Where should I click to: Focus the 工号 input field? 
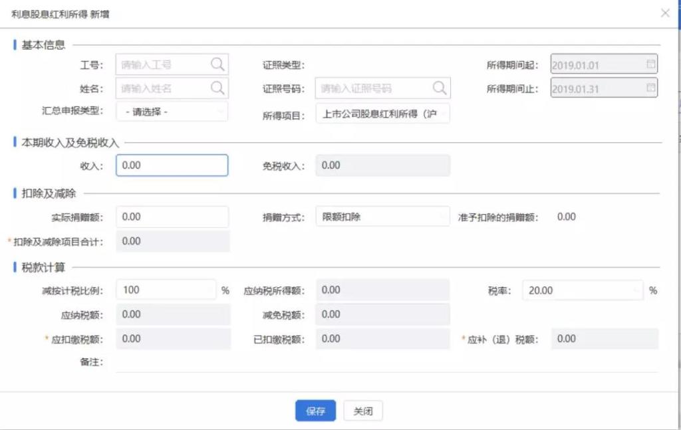point(172,64)
